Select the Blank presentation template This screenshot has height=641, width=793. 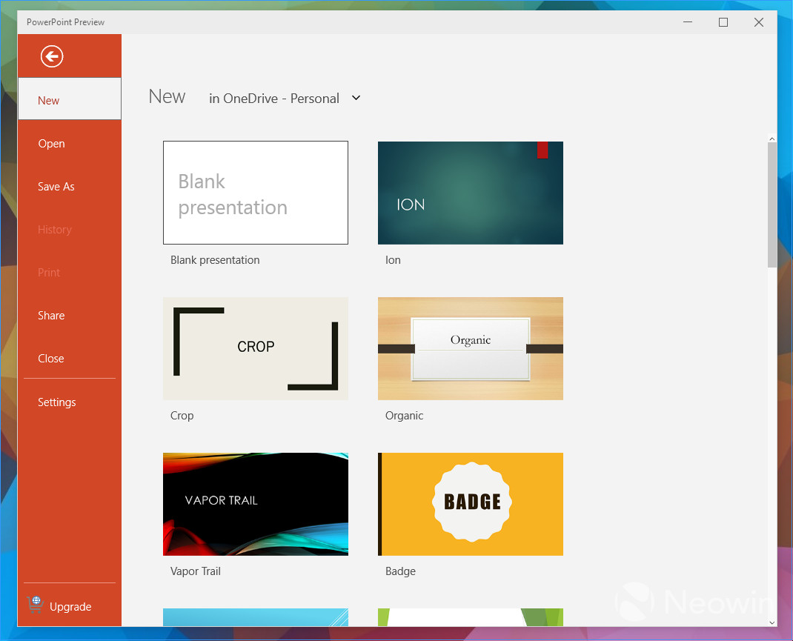click(255, 192)
